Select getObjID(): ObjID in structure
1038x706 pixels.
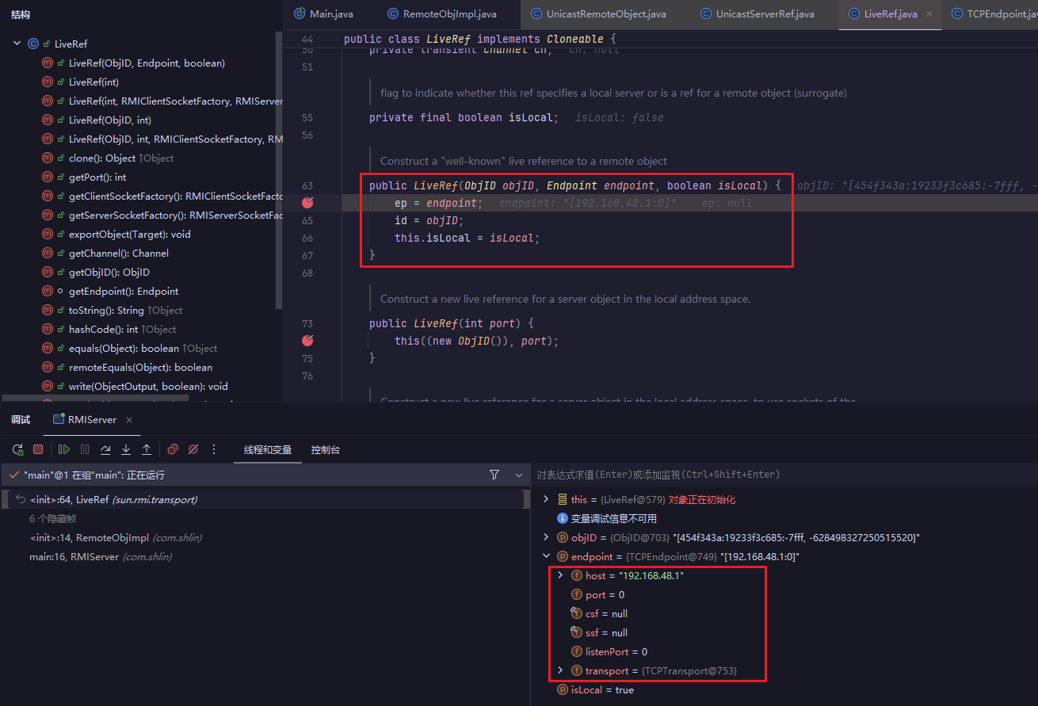click(109, 272)
